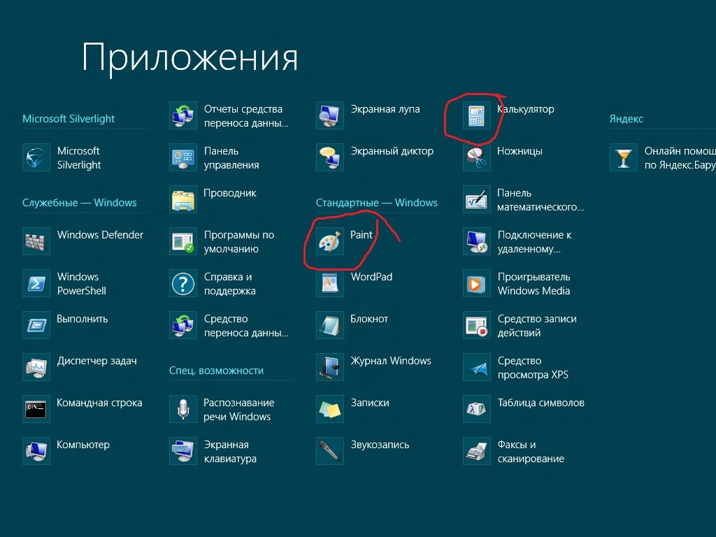Open the Командная строка command prompt icon
Screen dimensions: 716x537
(36, 410)
